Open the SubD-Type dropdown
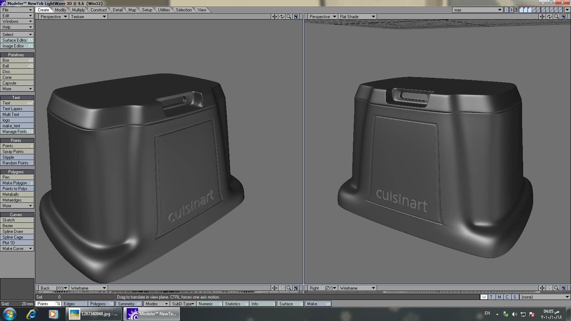571x321 pixels. [183, 304]
